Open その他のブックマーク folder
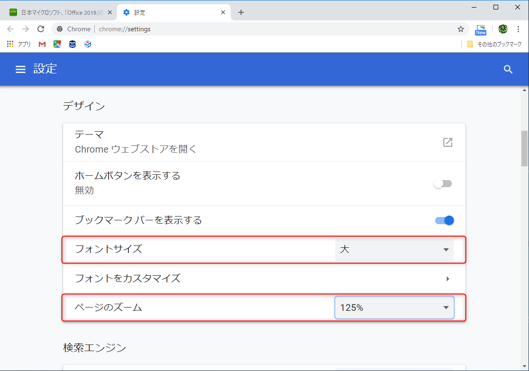The width and height of the screenshot is (529, 371). pos(494,44)
